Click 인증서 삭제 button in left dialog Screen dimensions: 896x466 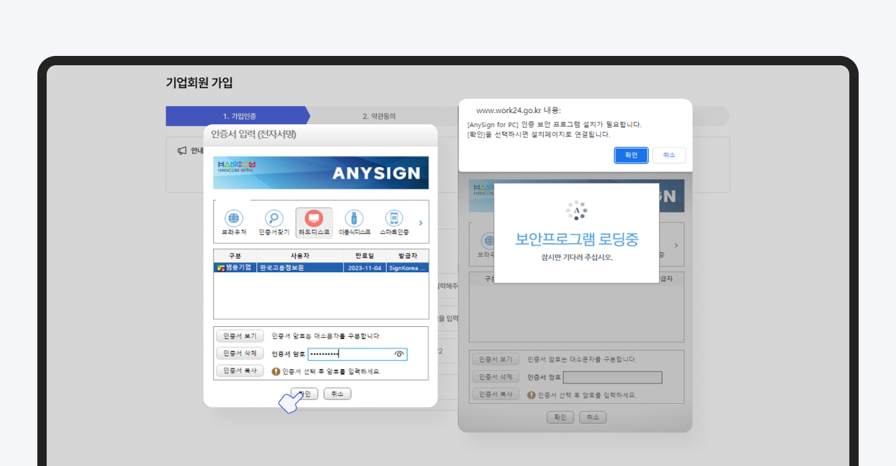[240, 354]
